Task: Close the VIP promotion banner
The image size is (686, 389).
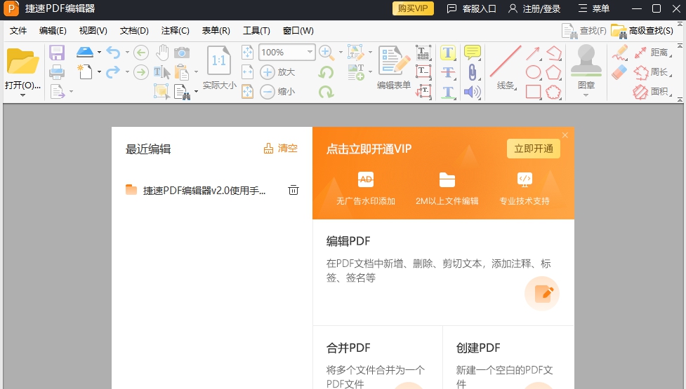Action: [565, 135]
